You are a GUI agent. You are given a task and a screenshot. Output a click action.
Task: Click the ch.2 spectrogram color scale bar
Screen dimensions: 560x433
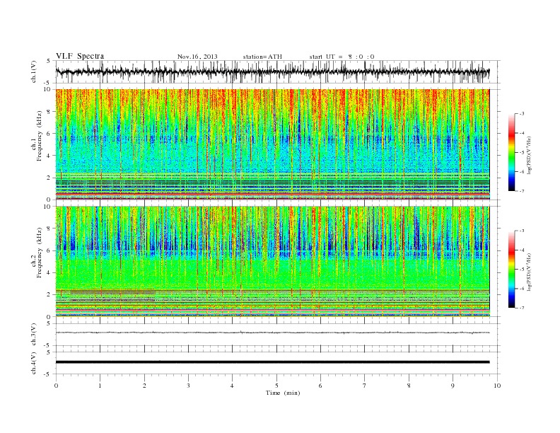(x=511, y=269)
